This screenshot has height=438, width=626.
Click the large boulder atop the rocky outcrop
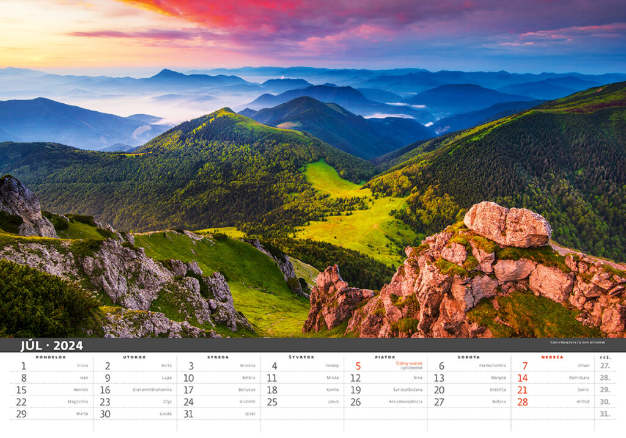(506, 224)
